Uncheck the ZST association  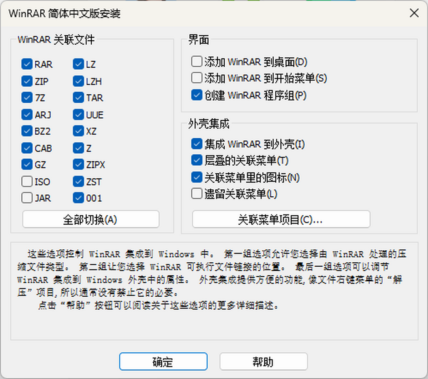click(78, 181)
